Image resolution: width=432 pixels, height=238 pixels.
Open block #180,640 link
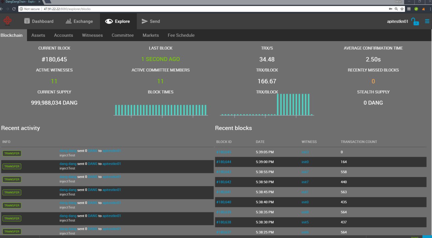click(x=223, y=202)
